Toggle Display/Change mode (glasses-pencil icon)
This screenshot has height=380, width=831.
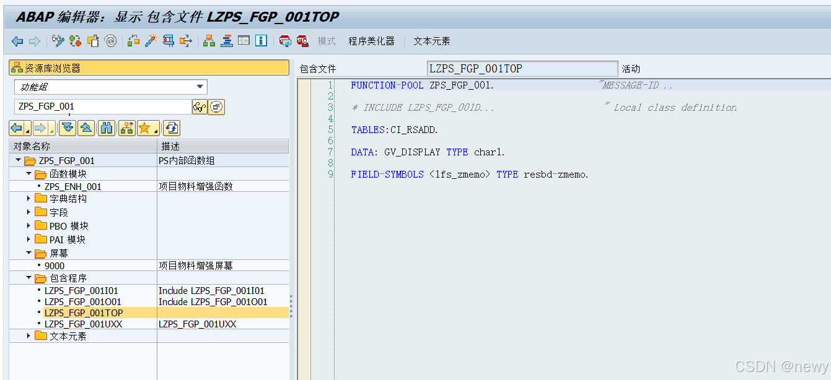[58, 41]
